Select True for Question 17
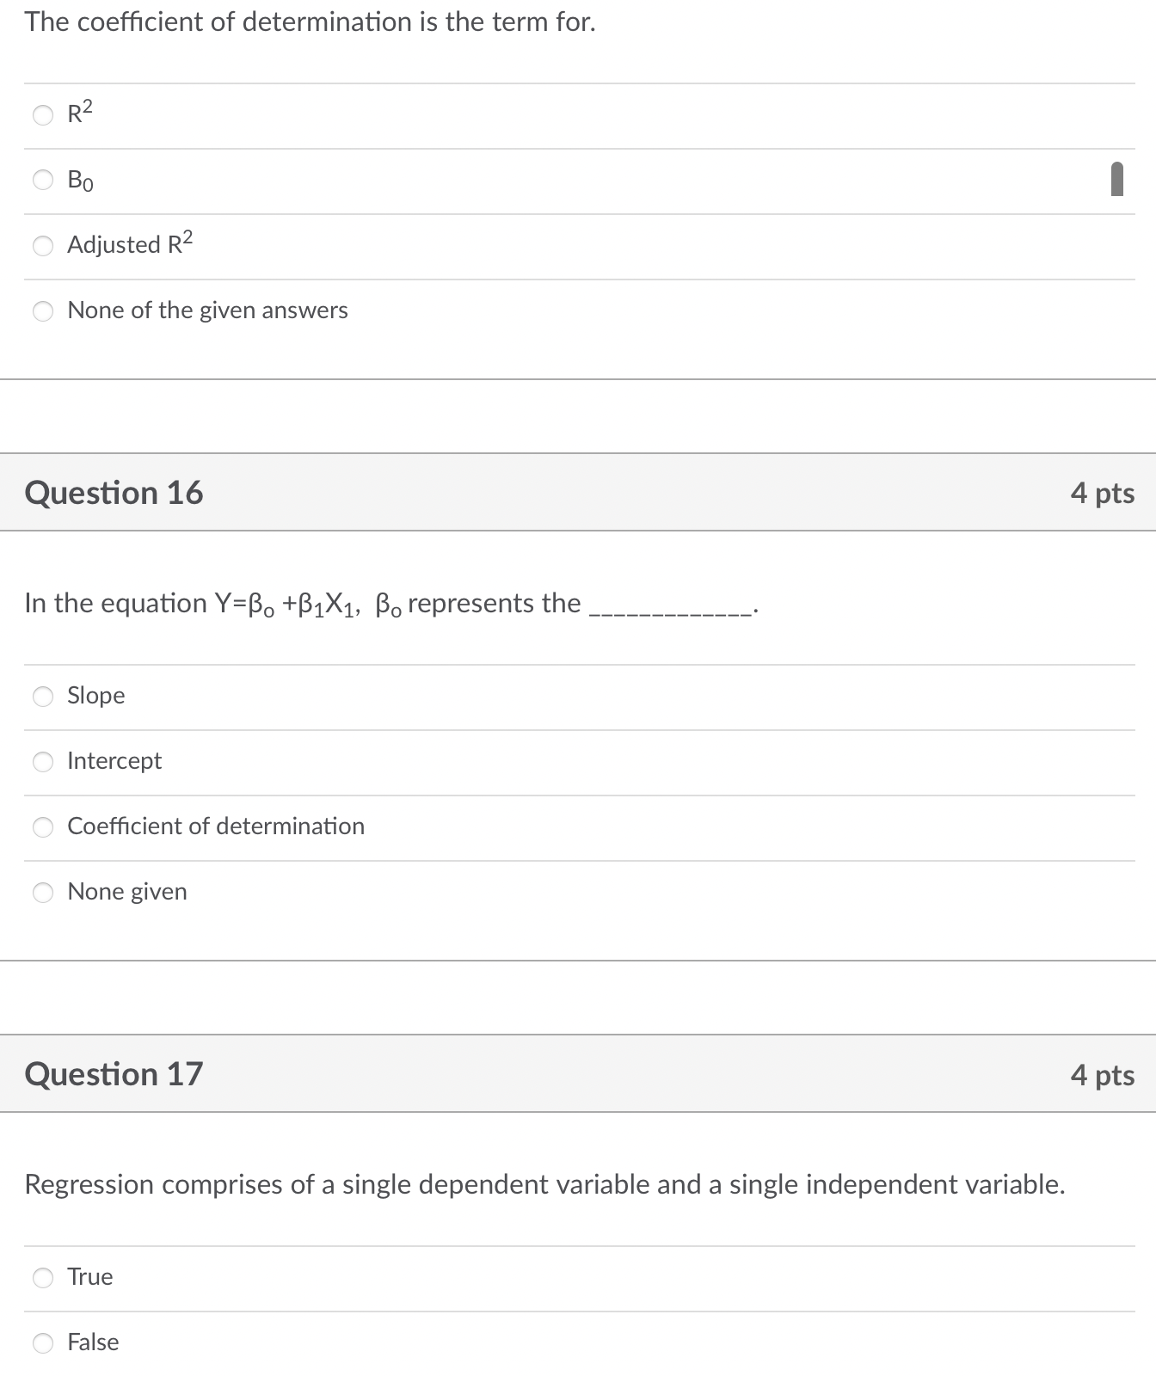 tap(42, 1279)
